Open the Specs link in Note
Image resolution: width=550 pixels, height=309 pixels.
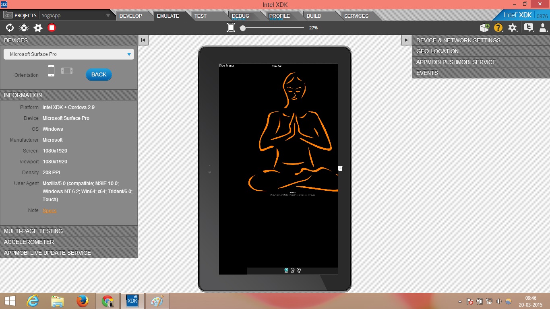(x=50, y=211)
